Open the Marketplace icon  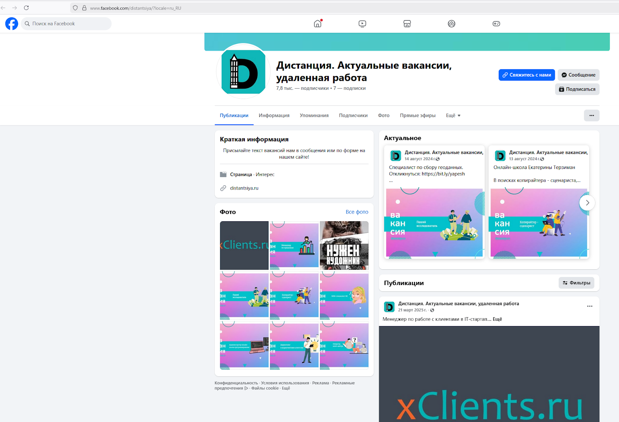coord(407,24)
